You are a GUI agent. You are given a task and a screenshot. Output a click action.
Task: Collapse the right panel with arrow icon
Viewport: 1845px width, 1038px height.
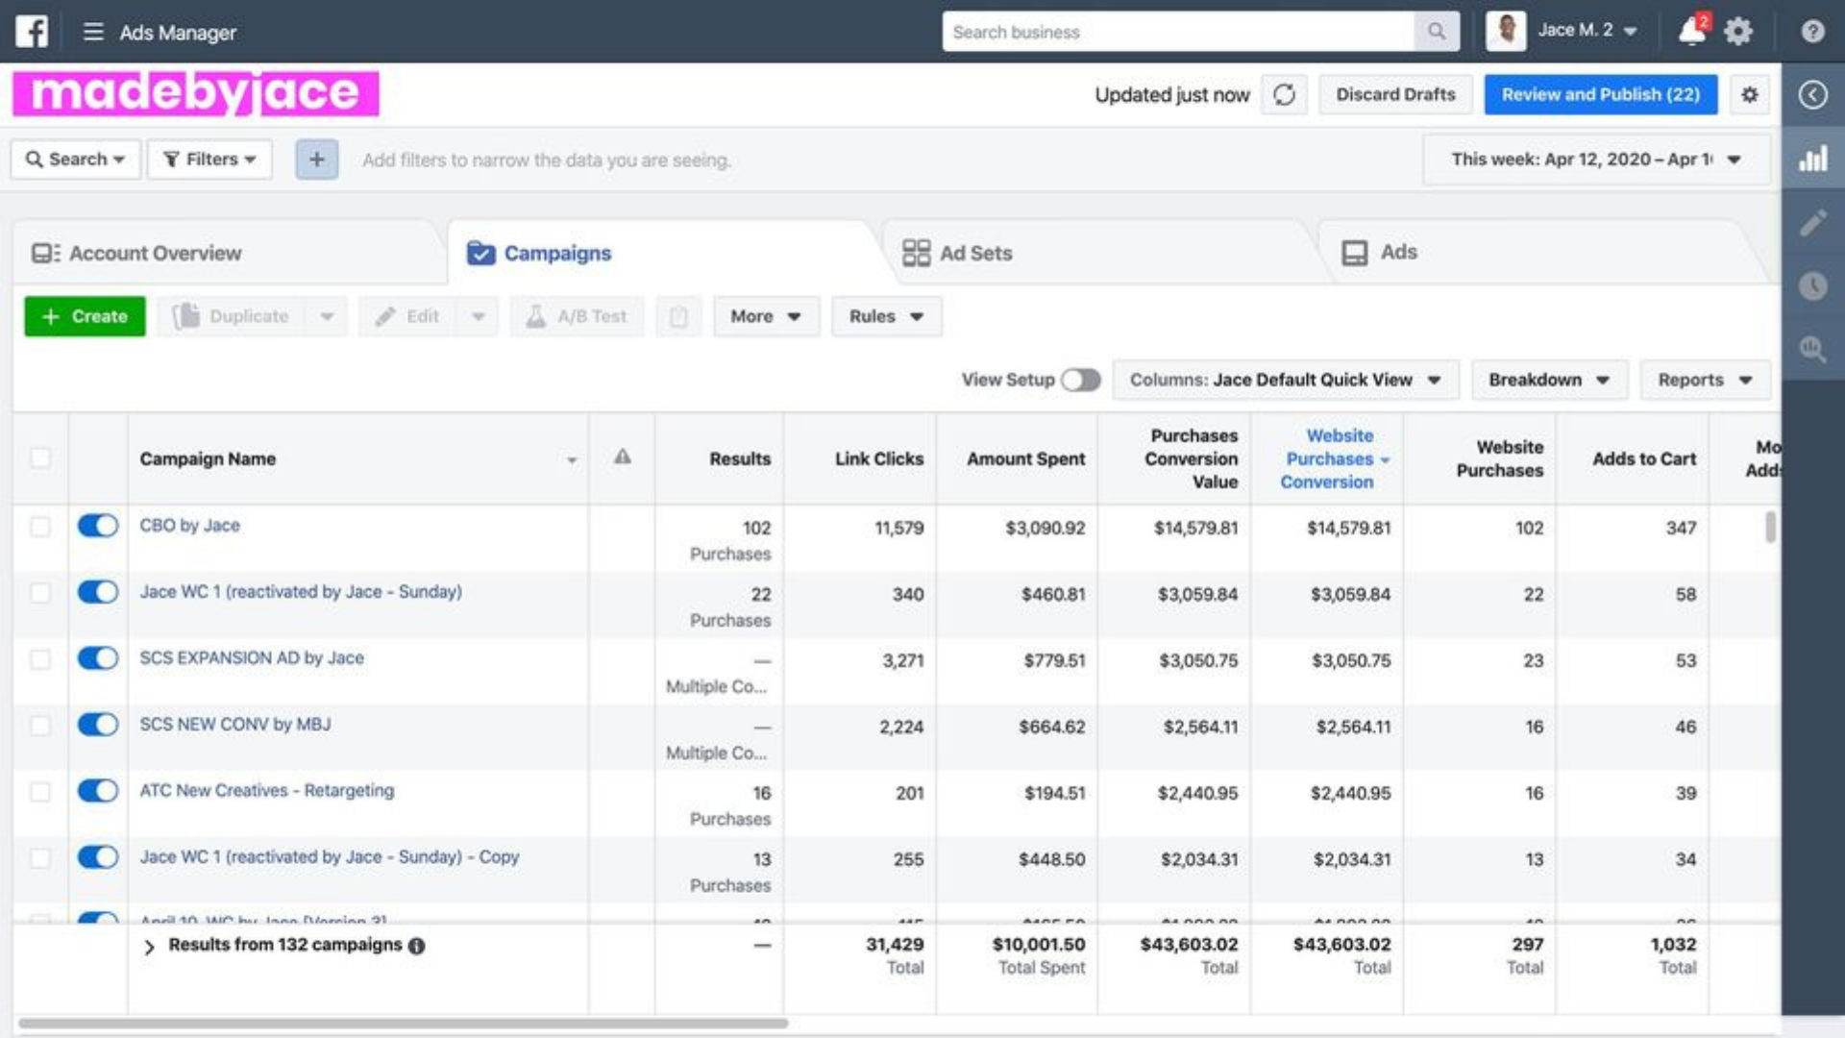click(1812, 94)
